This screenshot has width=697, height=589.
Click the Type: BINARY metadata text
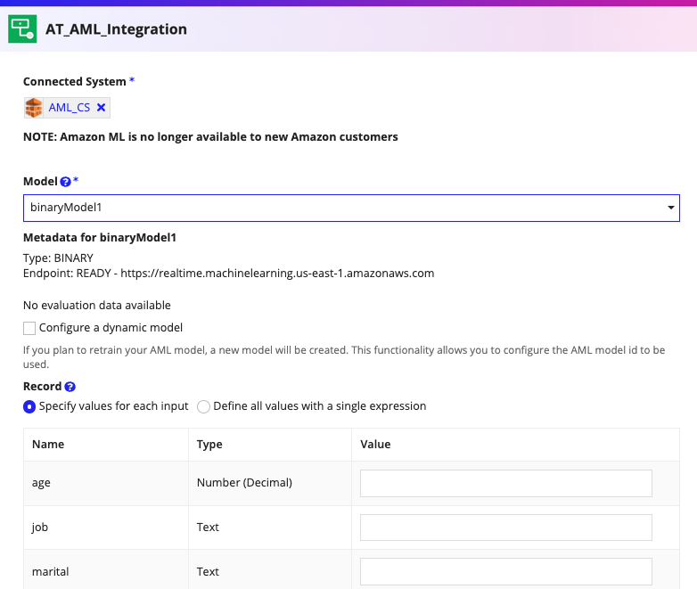pos(58,258)
